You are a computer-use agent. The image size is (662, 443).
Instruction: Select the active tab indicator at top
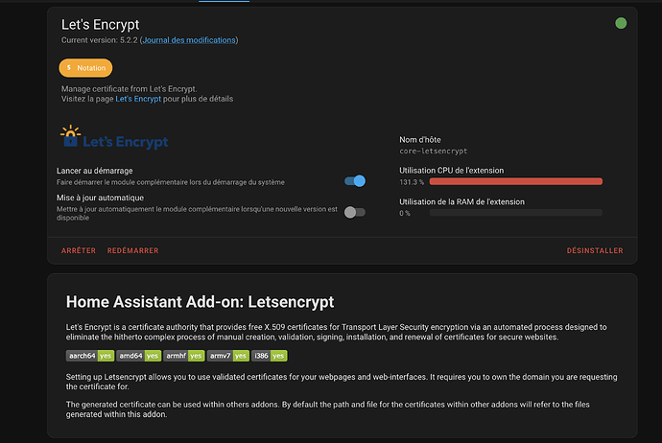coord(225,1)
